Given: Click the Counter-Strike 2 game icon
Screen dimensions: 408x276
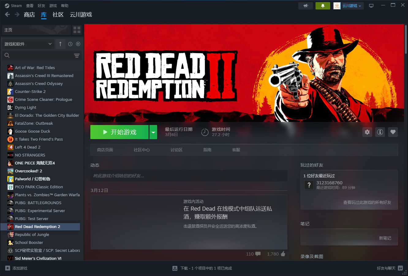Looking at the screenshot, I should pyautogui.click(x=10, y=91).
